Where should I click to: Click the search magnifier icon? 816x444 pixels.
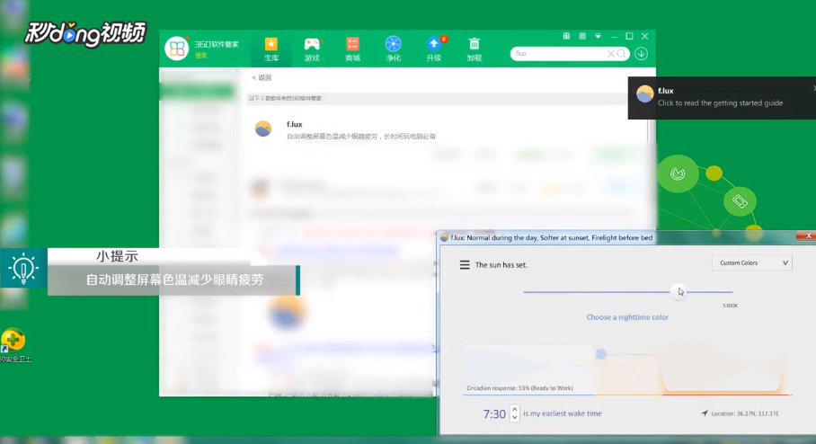point(621,54)
